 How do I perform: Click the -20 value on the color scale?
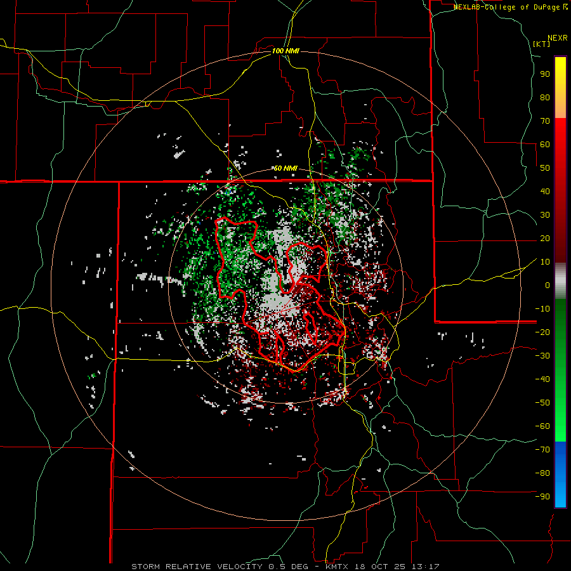[x=542, y=332]
